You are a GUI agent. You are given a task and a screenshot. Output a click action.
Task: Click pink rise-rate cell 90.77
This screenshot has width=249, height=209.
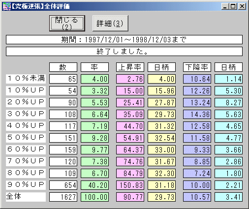pyautogui.click(x=130, y=197)
